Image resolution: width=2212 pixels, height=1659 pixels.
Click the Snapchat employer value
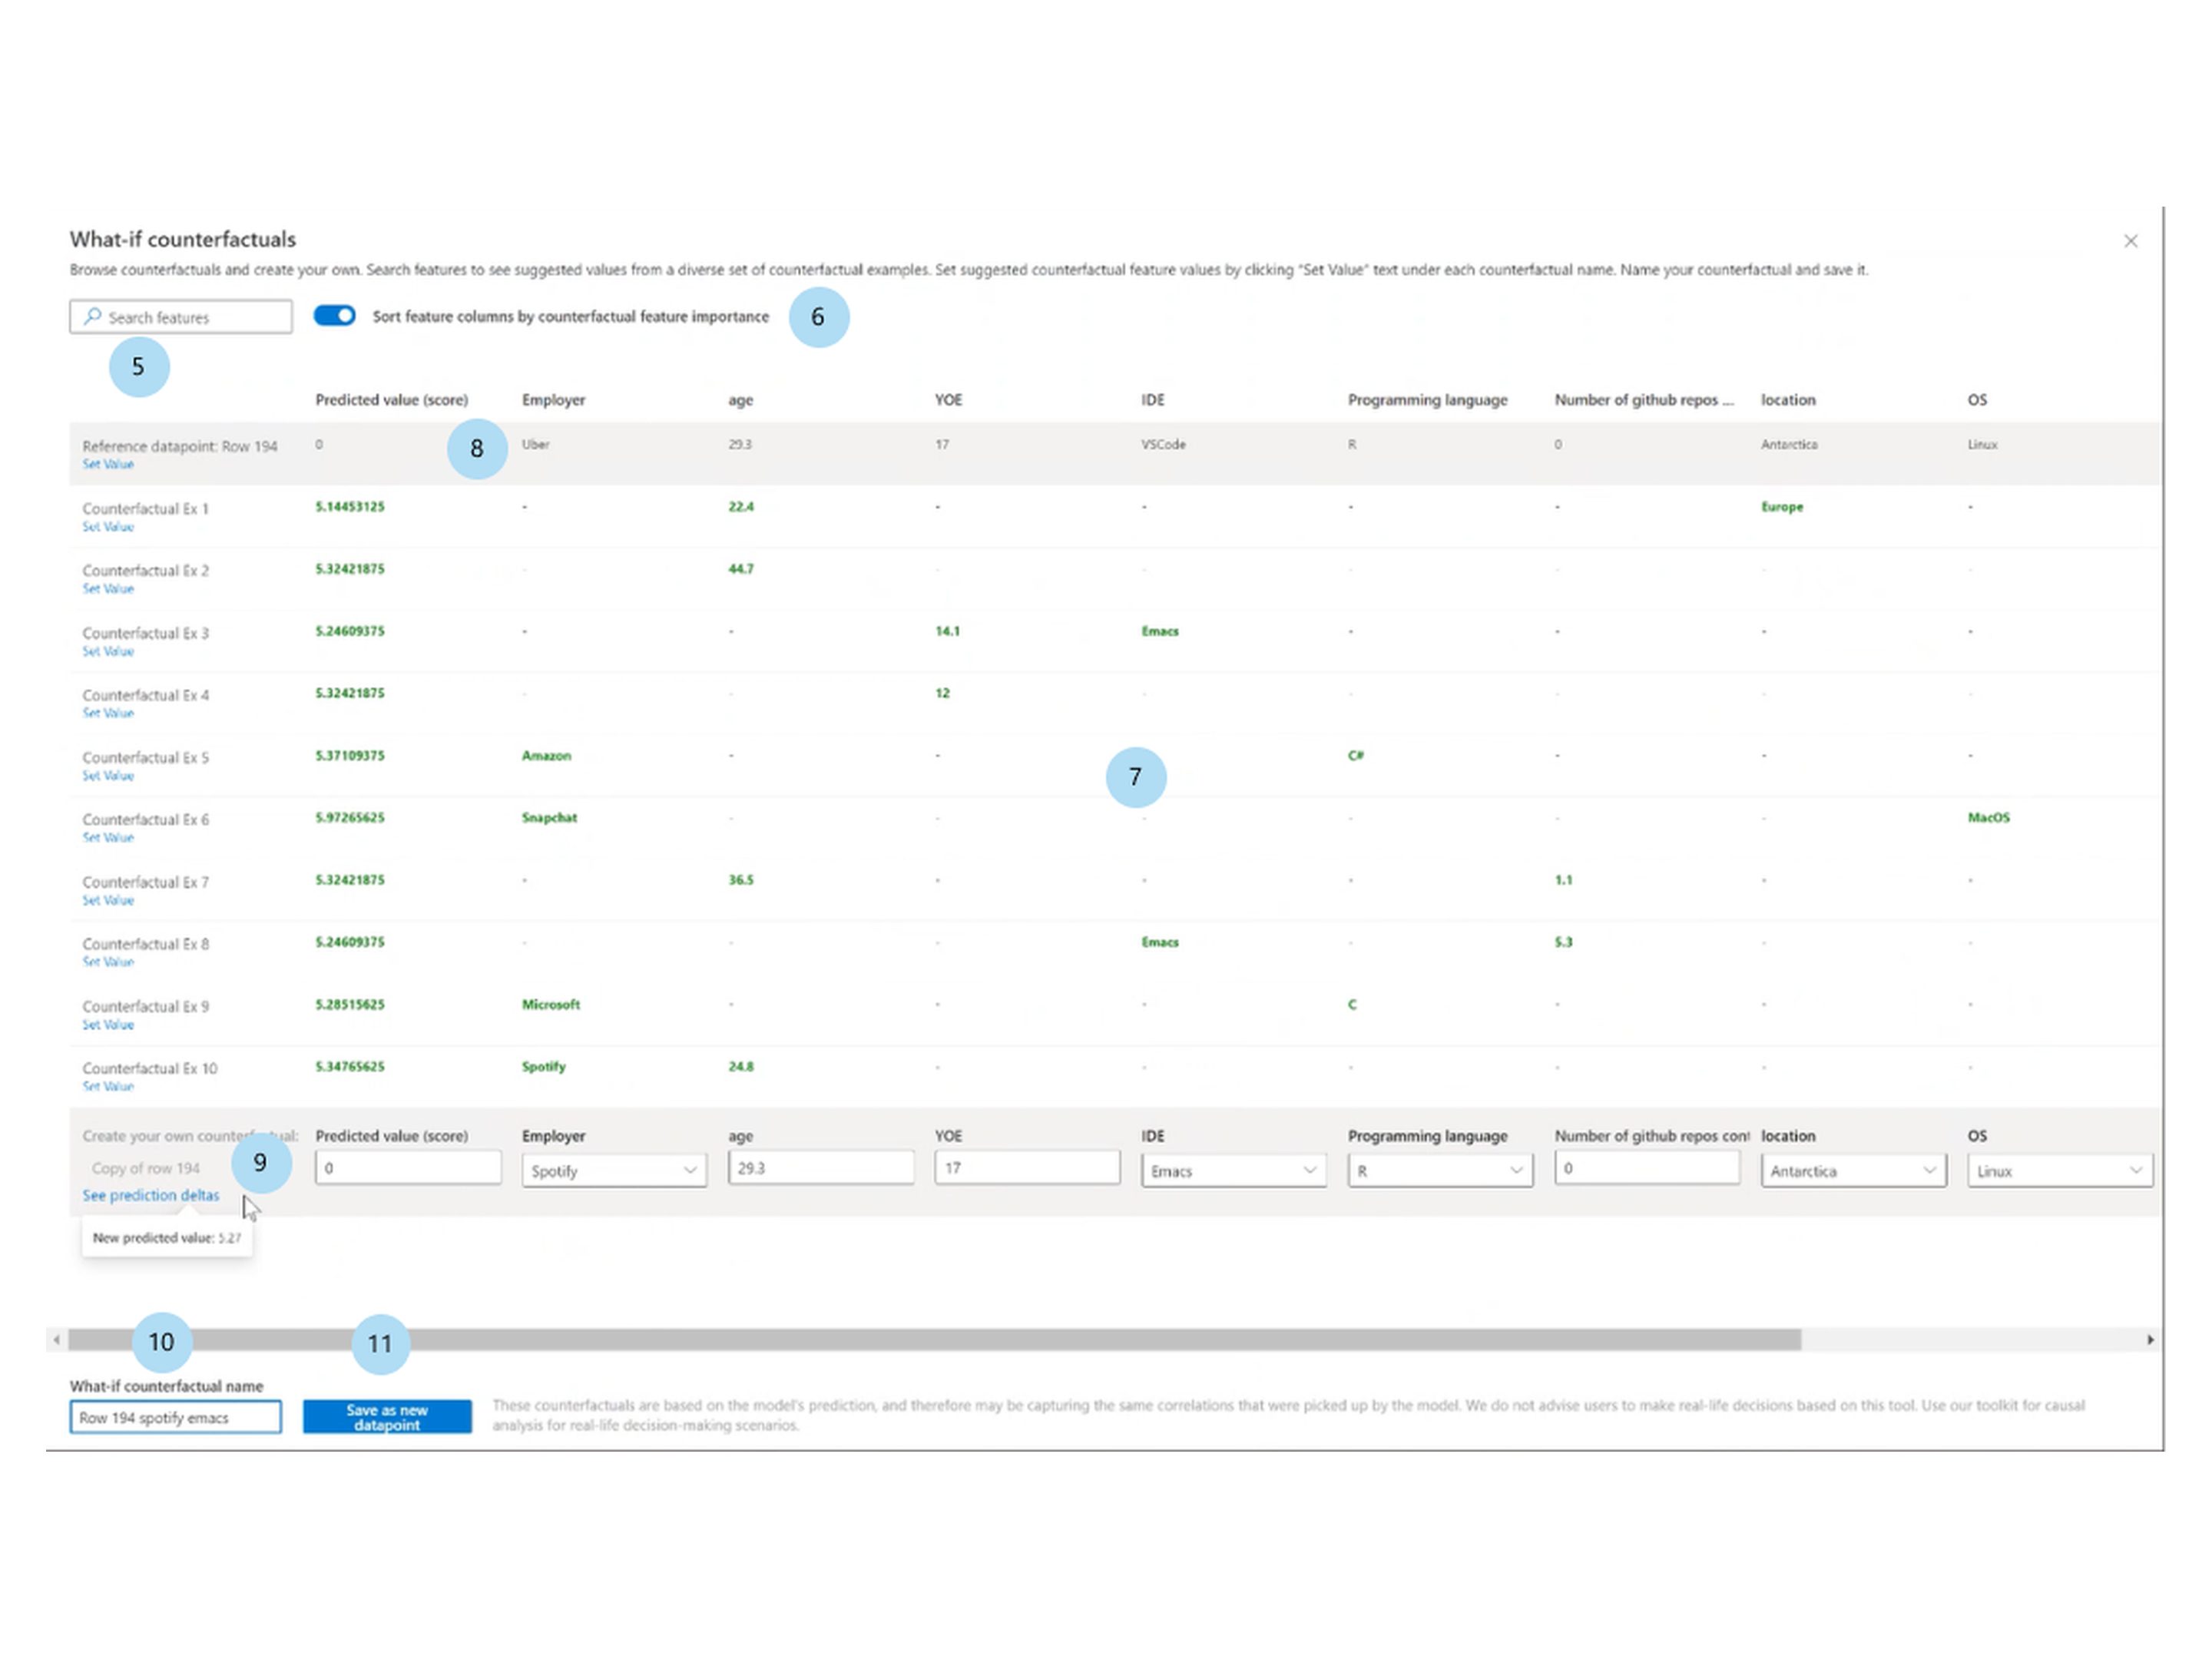[x=549, y=818]
